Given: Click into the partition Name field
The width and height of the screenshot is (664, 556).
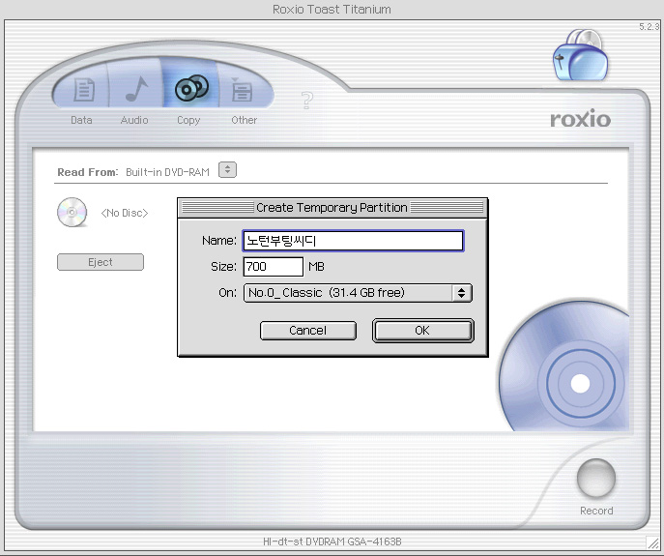Looking at the screenshot, I should tap(353, 241).
